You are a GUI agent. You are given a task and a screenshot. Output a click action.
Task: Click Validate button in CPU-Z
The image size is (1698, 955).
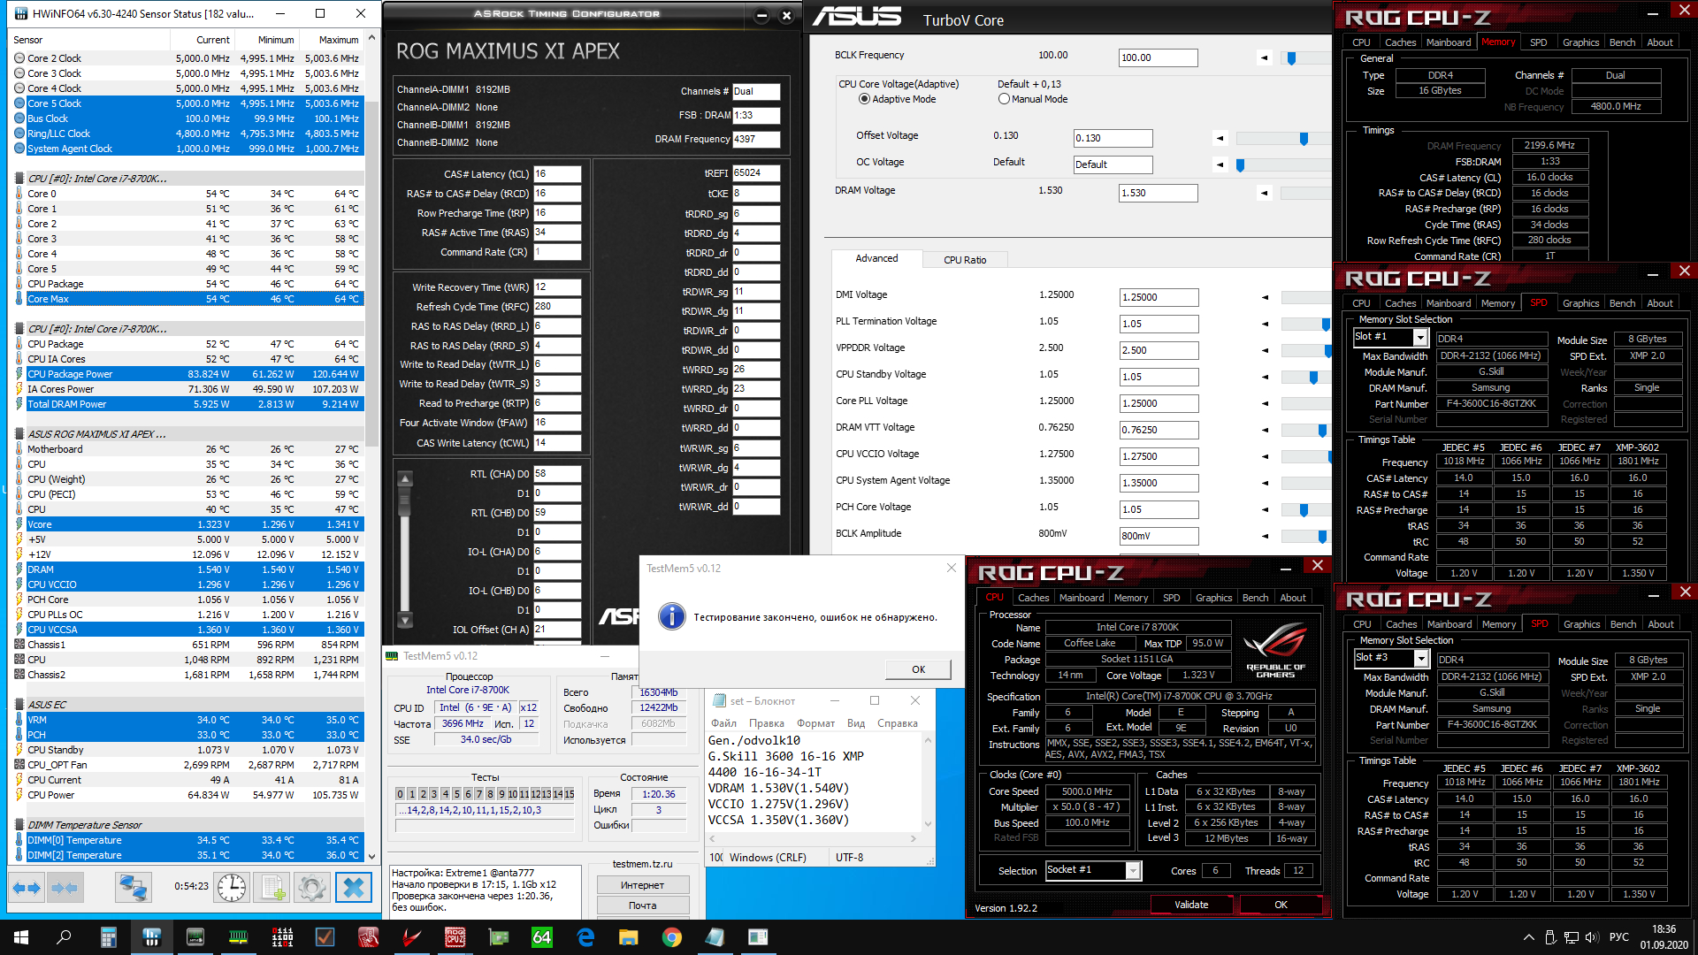click(1190, 905)
